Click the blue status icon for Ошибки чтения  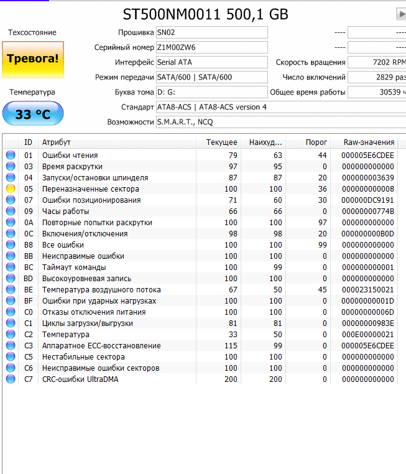coord(11,155)
